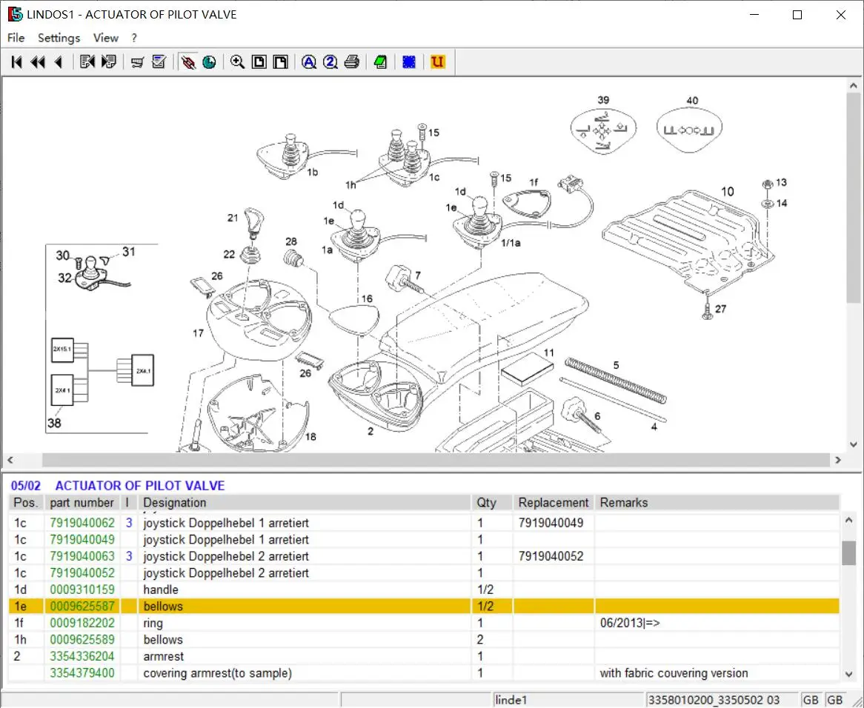Click the printer icon in toolbar
The width and height of the screenshot is (864, 708).
pos(352,62)
